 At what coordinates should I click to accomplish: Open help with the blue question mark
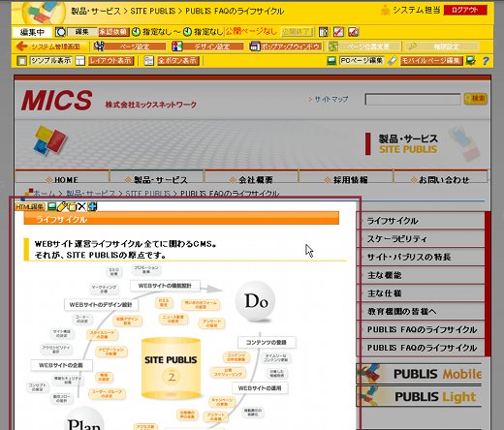486,61
